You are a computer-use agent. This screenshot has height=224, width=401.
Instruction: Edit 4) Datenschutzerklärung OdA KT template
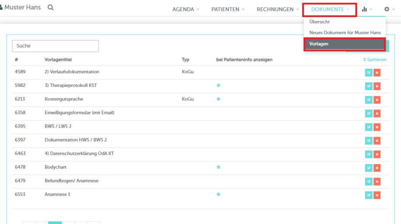click(x=369, y=154)
